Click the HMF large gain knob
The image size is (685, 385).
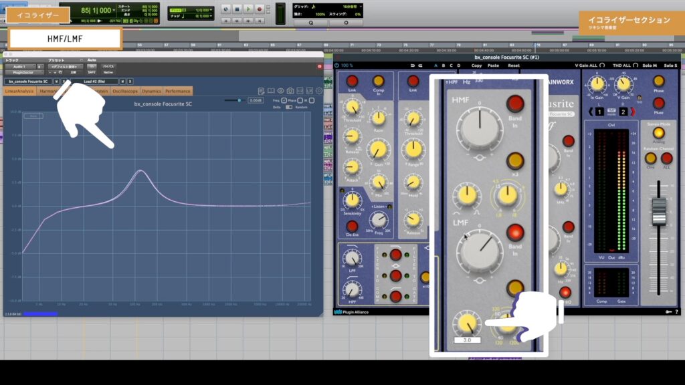tap(479, 128)
